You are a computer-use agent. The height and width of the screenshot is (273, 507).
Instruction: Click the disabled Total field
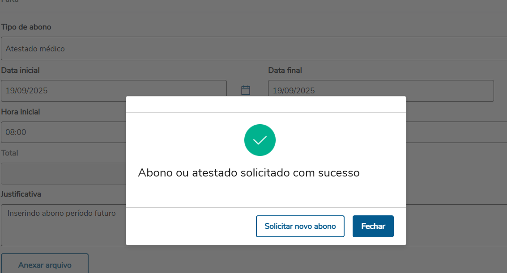[x=63, y=173]
